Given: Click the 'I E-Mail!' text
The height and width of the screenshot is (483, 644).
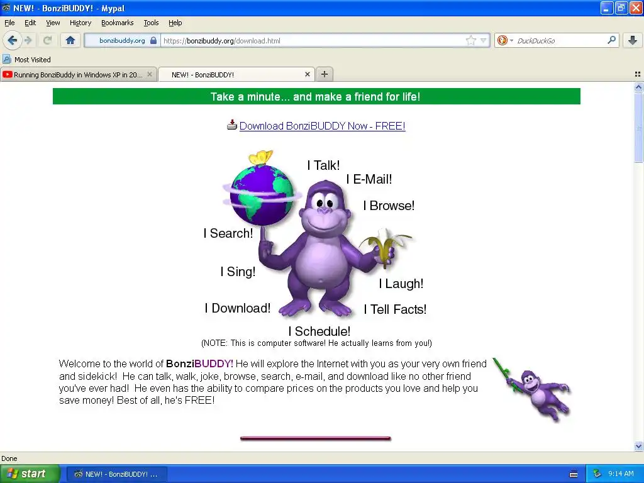Looking at the screenshot, I should pyautogui.click(x=369, y=179).
